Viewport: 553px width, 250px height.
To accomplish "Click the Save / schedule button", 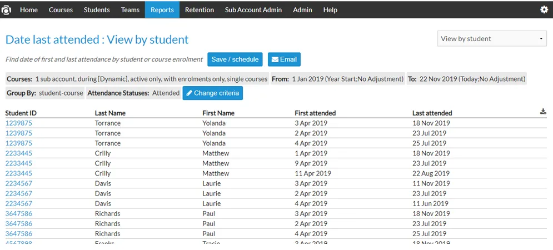I will click(x=235, y=59).
